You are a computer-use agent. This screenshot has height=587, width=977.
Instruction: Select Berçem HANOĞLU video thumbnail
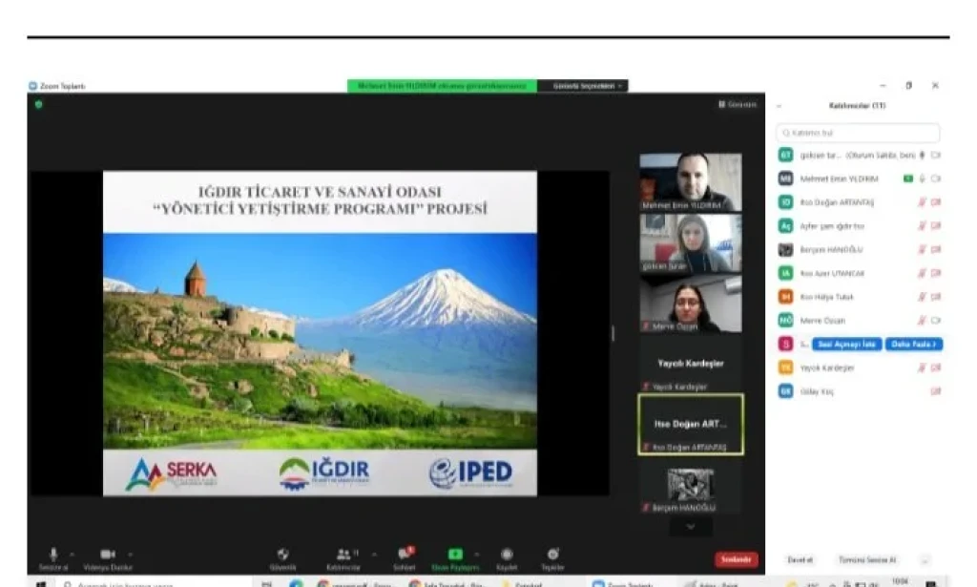tap(691, 486)
